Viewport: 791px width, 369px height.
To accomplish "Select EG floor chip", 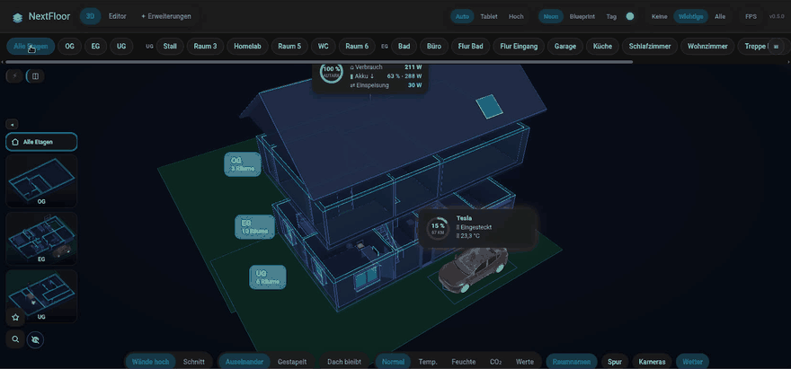I will [95, 47].
